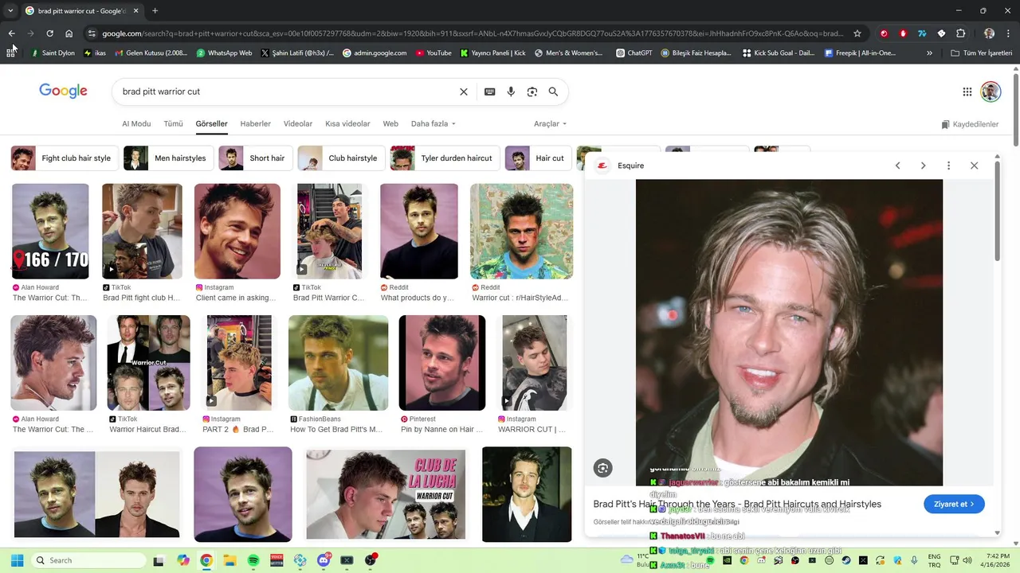Open the Windows Start menu

[x=17, y=560]
